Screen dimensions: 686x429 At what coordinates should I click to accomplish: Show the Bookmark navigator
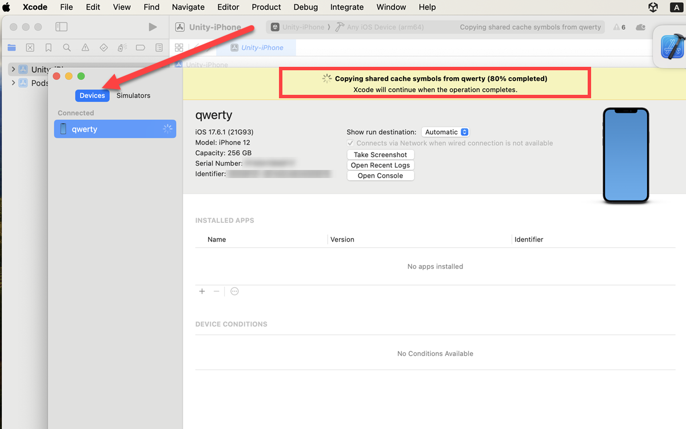tap(49, 47)
